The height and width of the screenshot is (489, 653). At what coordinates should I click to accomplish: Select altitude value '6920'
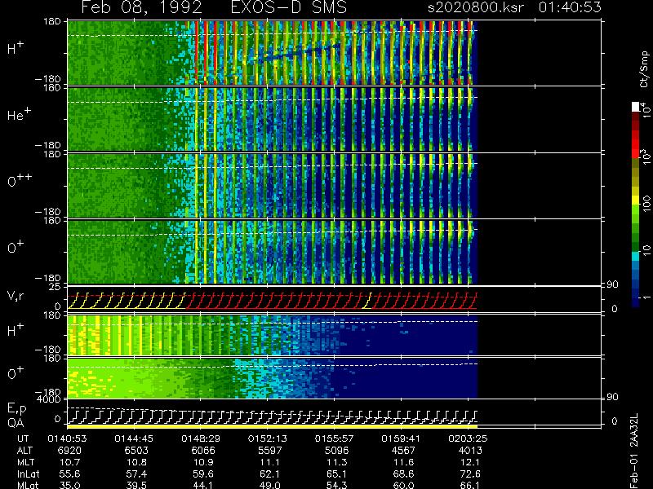point(69,451)
